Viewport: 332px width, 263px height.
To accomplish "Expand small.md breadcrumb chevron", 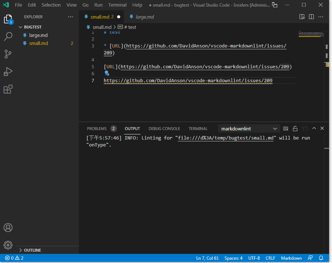I will pos(115,27).
